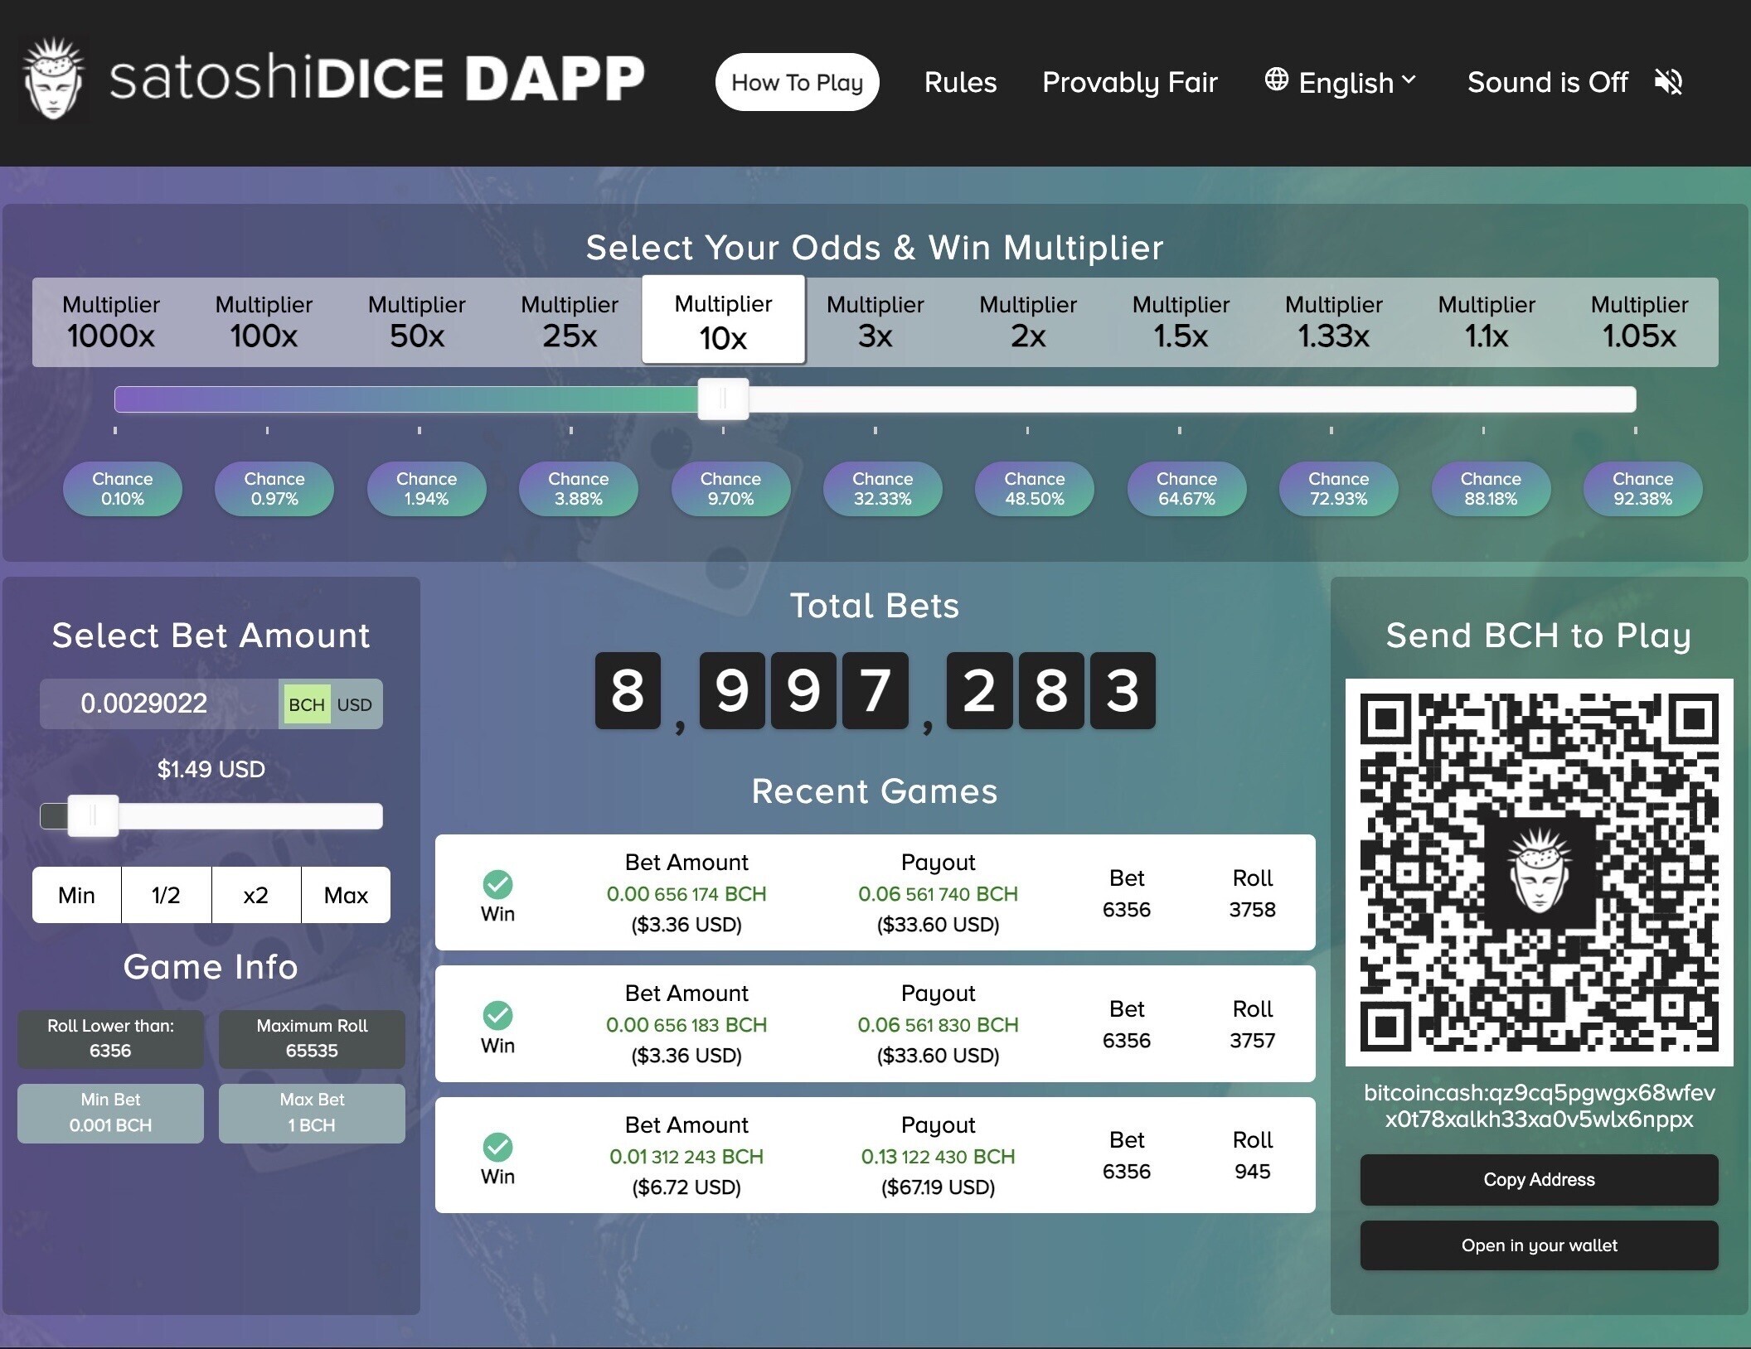The image size is (1751, 1349).
Task: Click the Roll Lower than 6356 box
Action: pos(110,1038)
